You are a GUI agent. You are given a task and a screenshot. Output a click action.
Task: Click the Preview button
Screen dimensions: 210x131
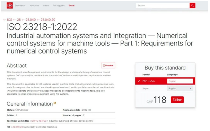tap(108, 65)
